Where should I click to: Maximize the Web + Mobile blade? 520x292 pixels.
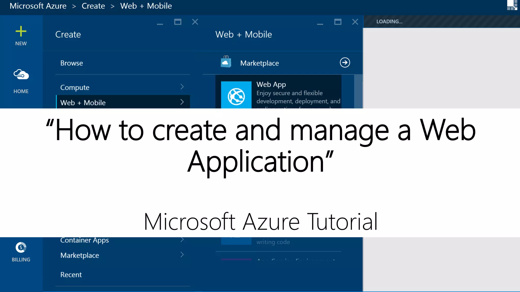click(338, 22)
